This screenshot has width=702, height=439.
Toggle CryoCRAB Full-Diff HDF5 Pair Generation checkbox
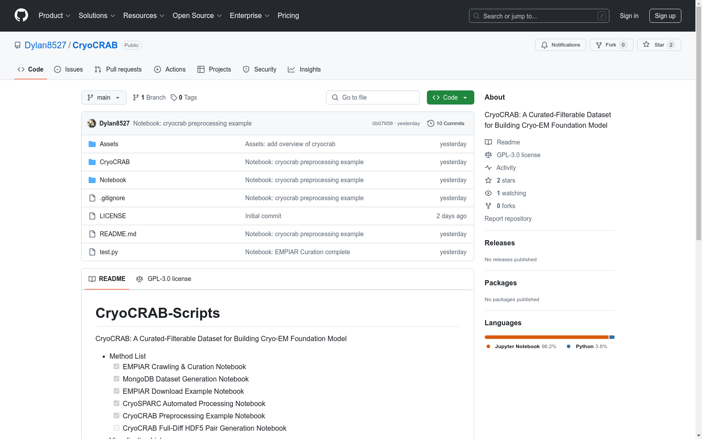116,428
